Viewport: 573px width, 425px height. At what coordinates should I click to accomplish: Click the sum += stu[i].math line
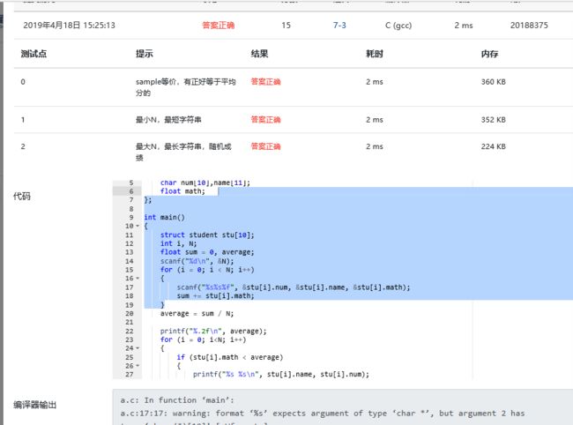(x=215, y=295)
